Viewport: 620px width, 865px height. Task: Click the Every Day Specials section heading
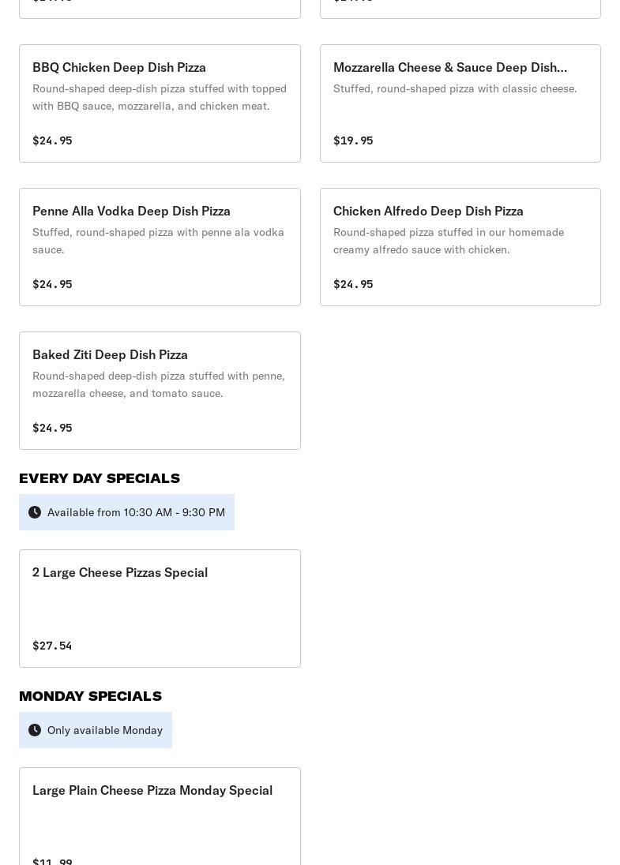click(x=100, y=478)
